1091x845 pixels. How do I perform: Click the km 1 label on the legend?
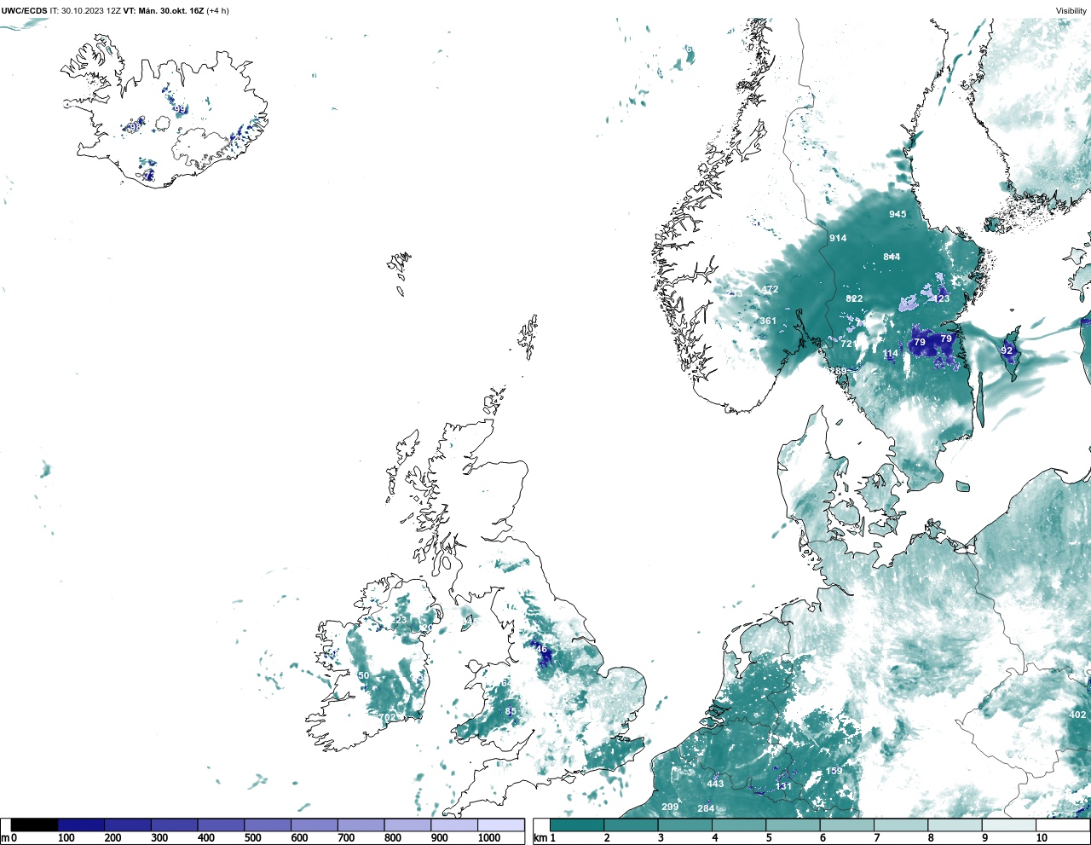pos(544,838)
